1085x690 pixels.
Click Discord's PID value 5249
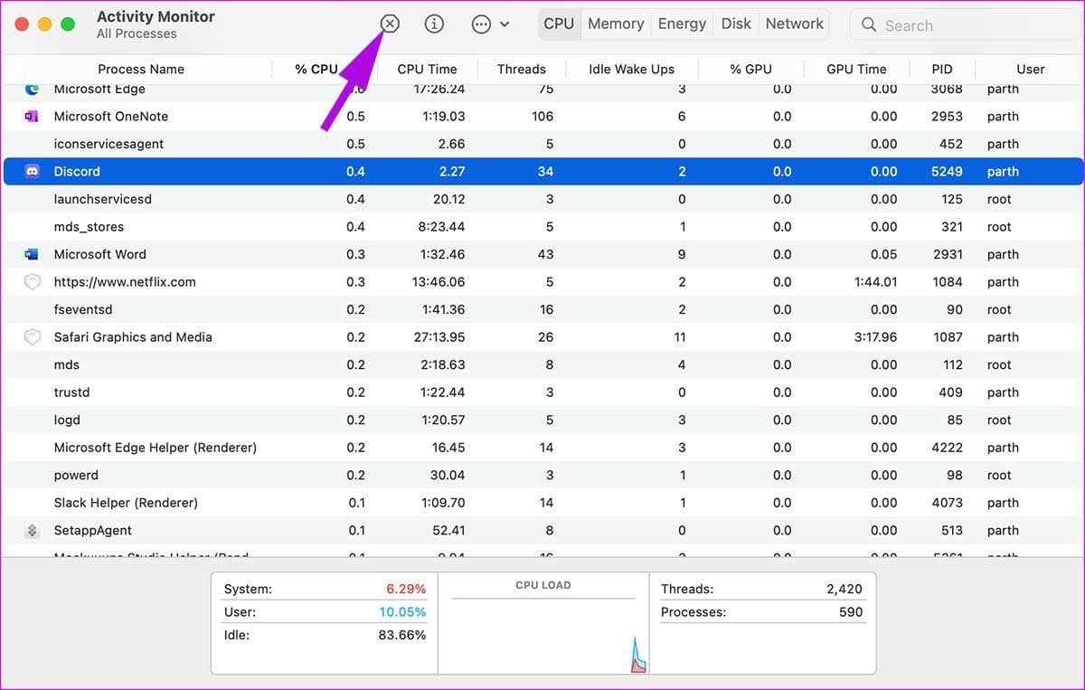click(x=948, y=172)
